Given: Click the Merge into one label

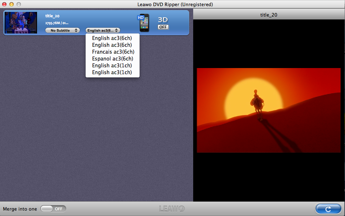Looking at the screenshot, I should click(20, 209).
